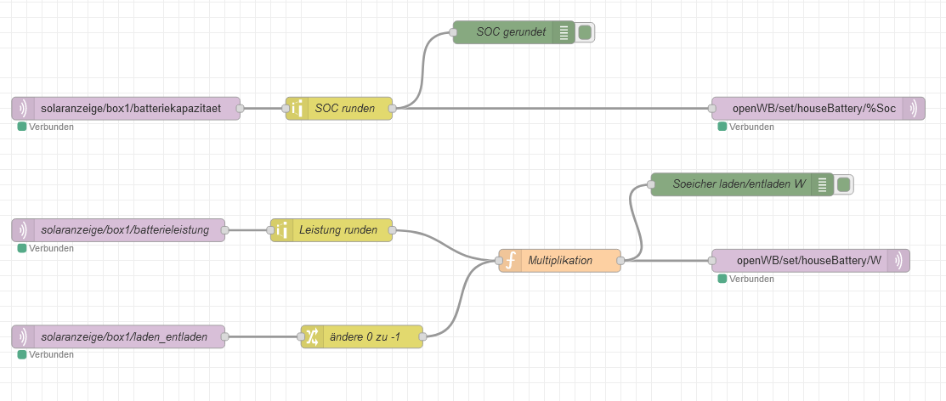
Task: Click debug list icon on SOC gerundet node
Action: click(564, 32)
